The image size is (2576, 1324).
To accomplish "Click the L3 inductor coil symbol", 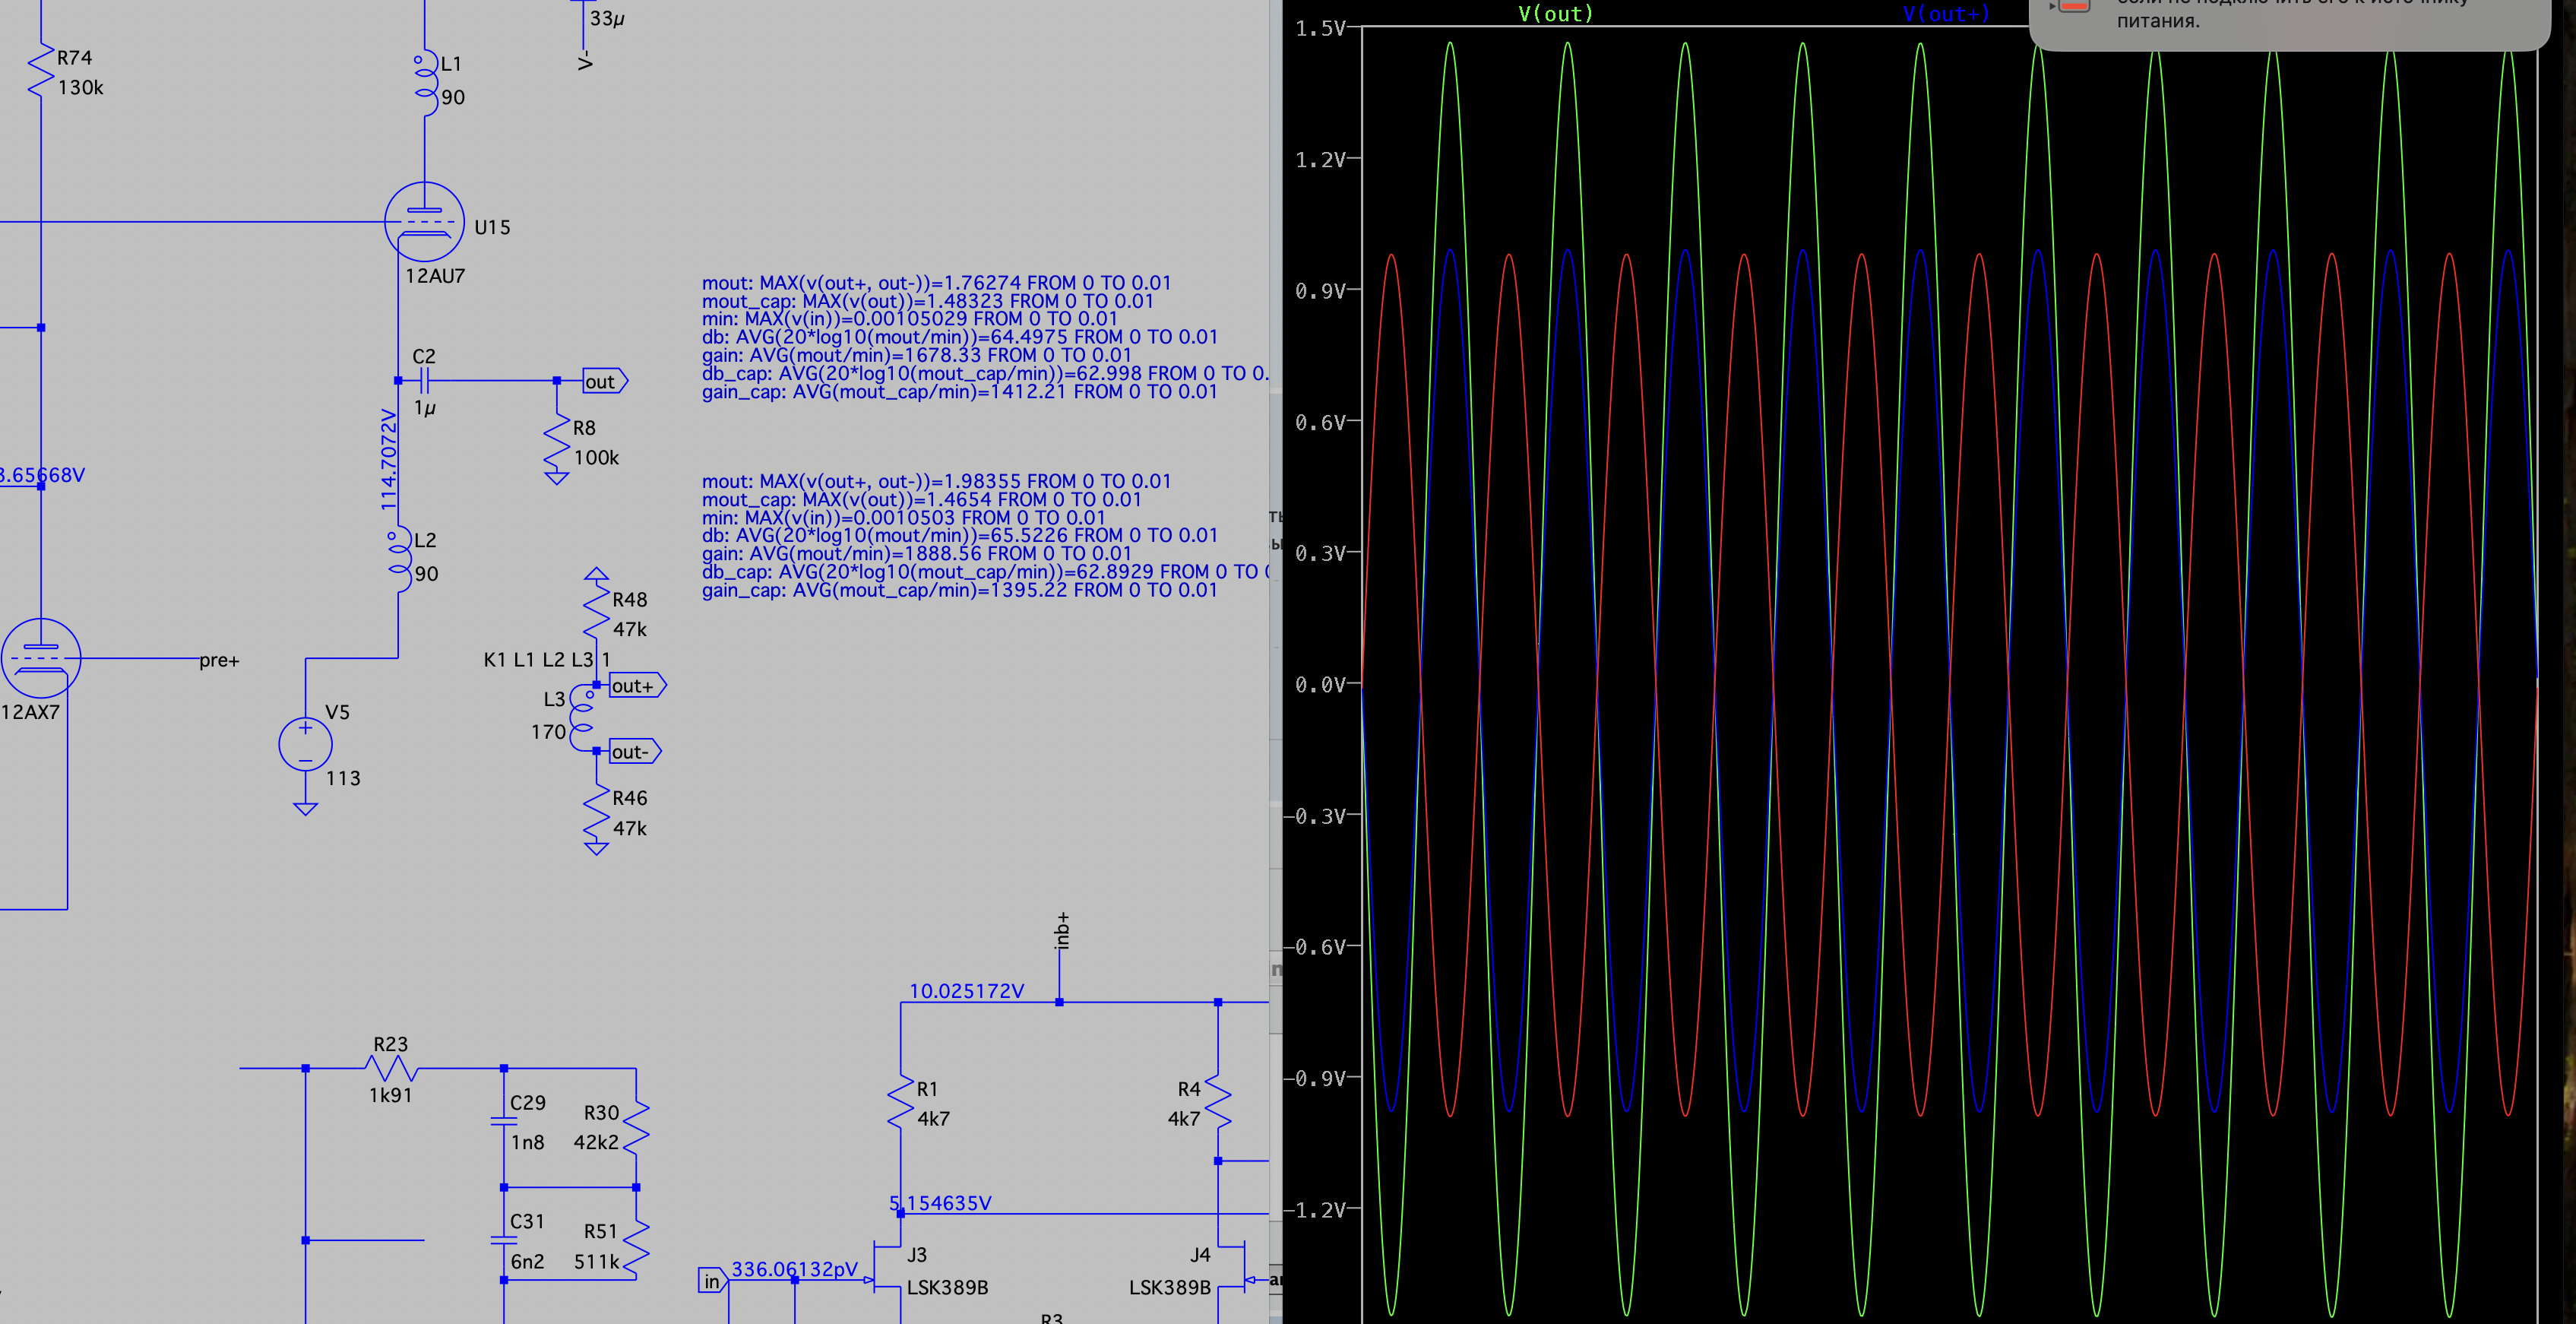I will [581, 717].
